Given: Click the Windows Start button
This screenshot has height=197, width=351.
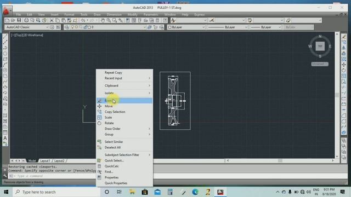Looking at the screenshot, I should pyautogui.click(x=6, y=192).
